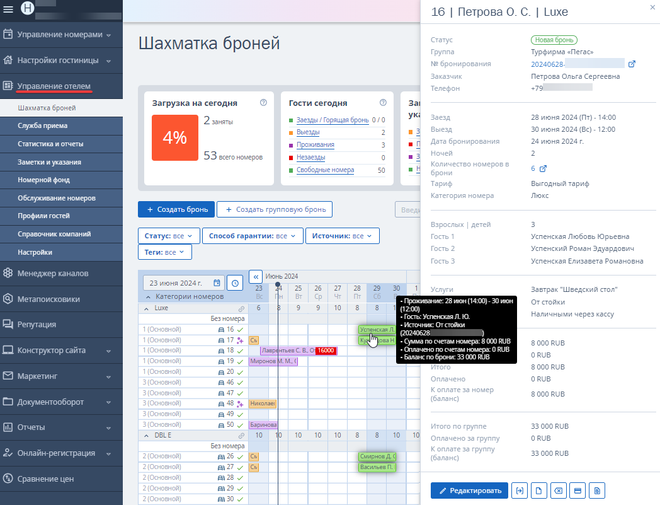660x505 pixels.
Task: Collapse the DBL E room category
Action: point(147,436)
